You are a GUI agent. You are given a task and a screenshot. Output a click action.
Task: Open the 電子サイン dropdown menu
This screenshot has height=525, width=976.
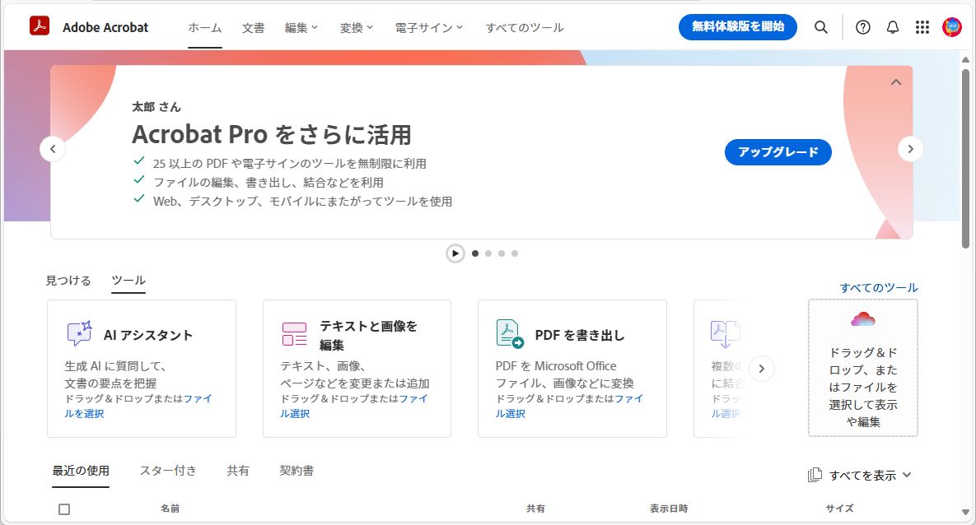(x=429, y=27)
